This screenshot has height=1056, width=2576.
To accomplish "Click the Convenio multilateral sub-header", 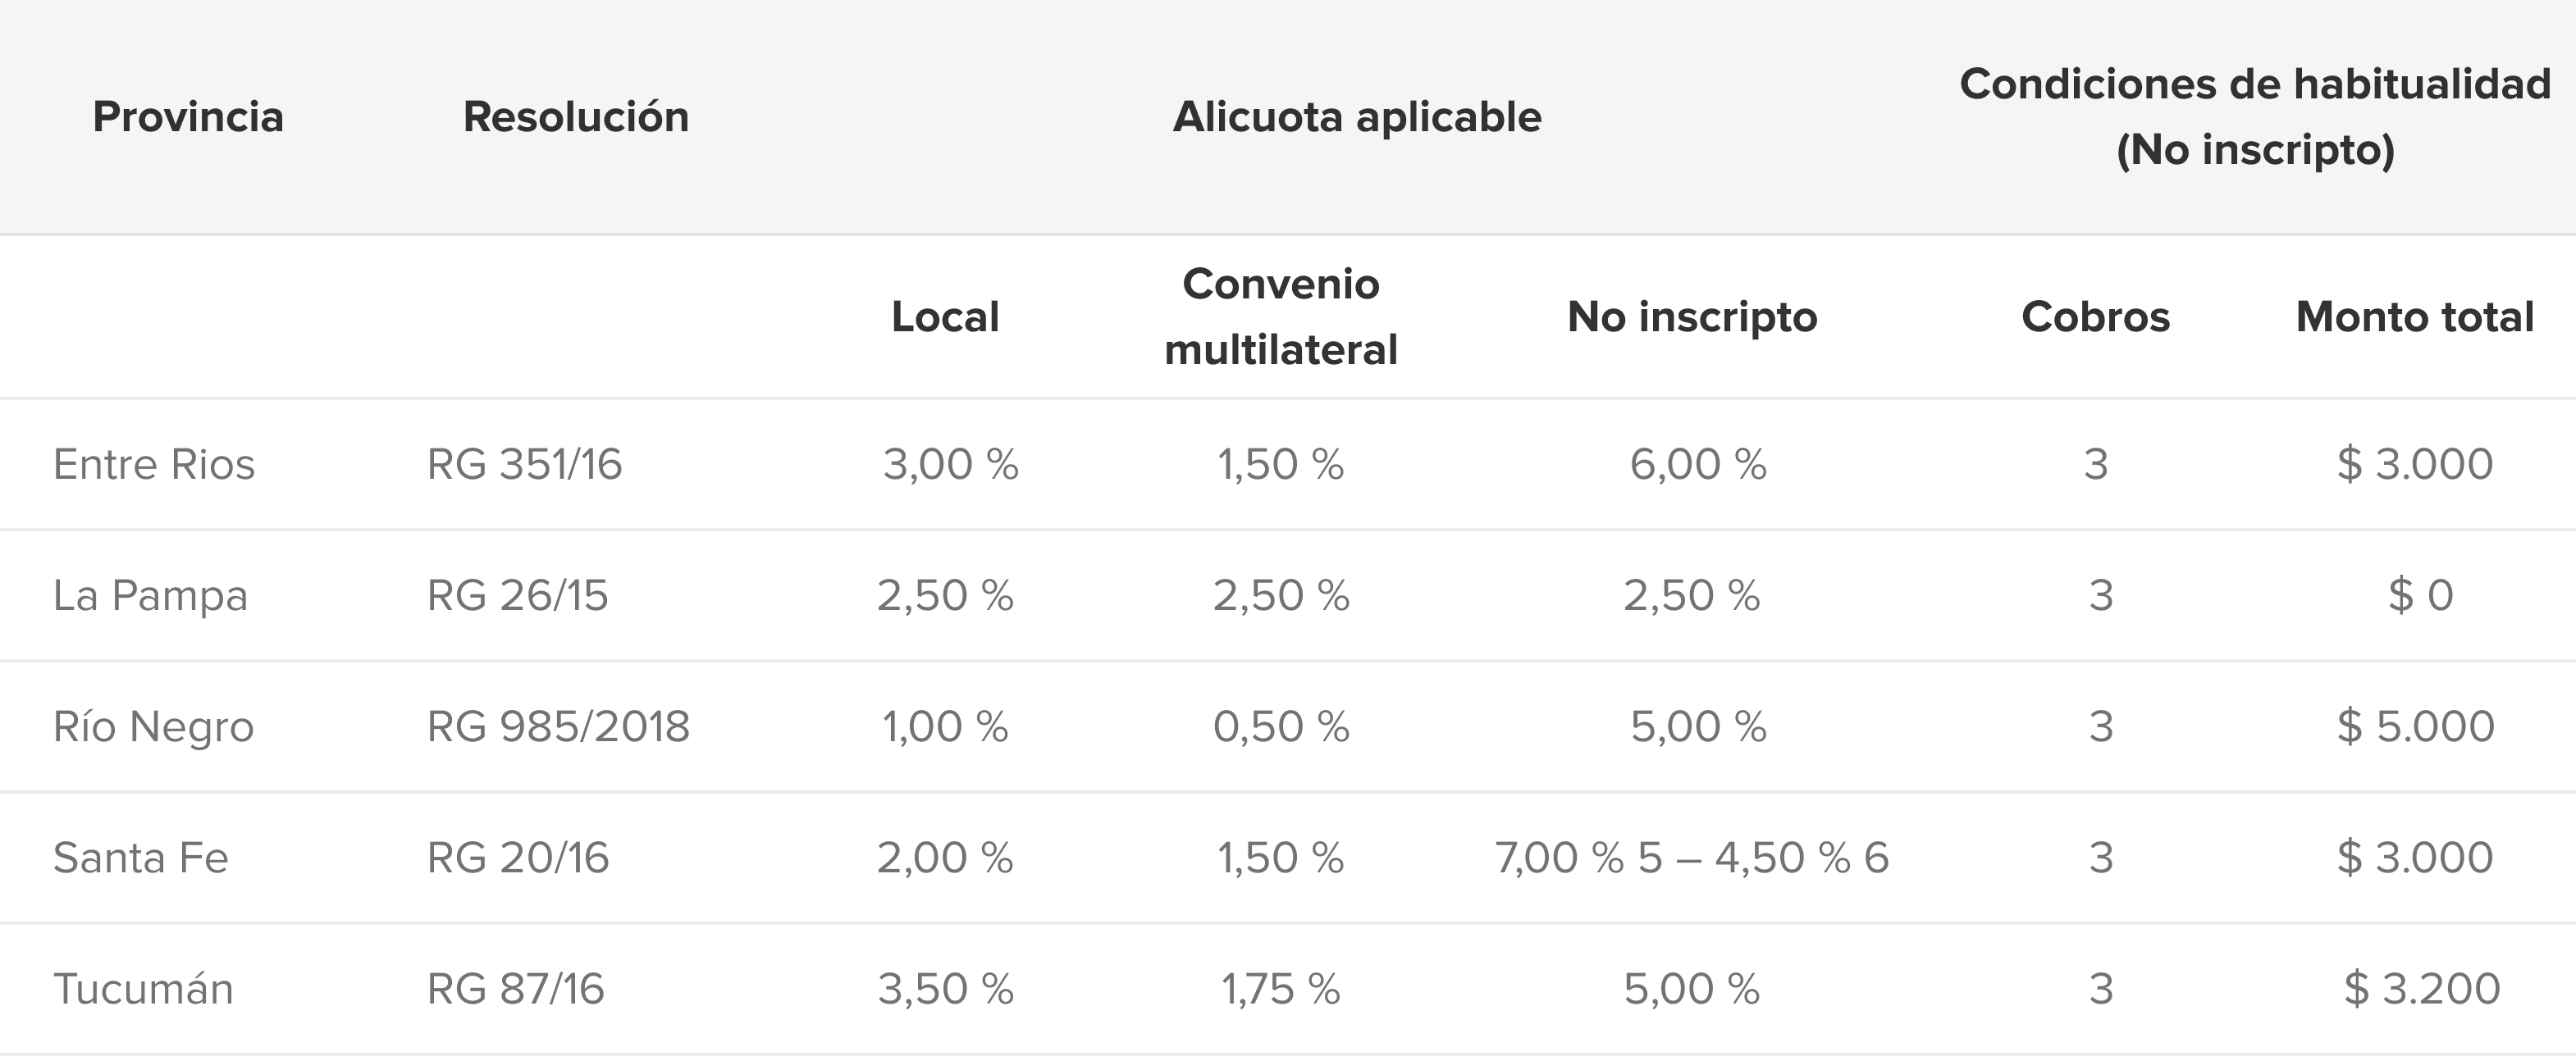I will click(1281, 316).
